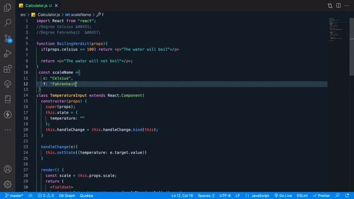The width and height of the screenshot is (354, 199).
Task: Open the Accounts menu icon
Action: pyautogui.click(x=7, y=169)
